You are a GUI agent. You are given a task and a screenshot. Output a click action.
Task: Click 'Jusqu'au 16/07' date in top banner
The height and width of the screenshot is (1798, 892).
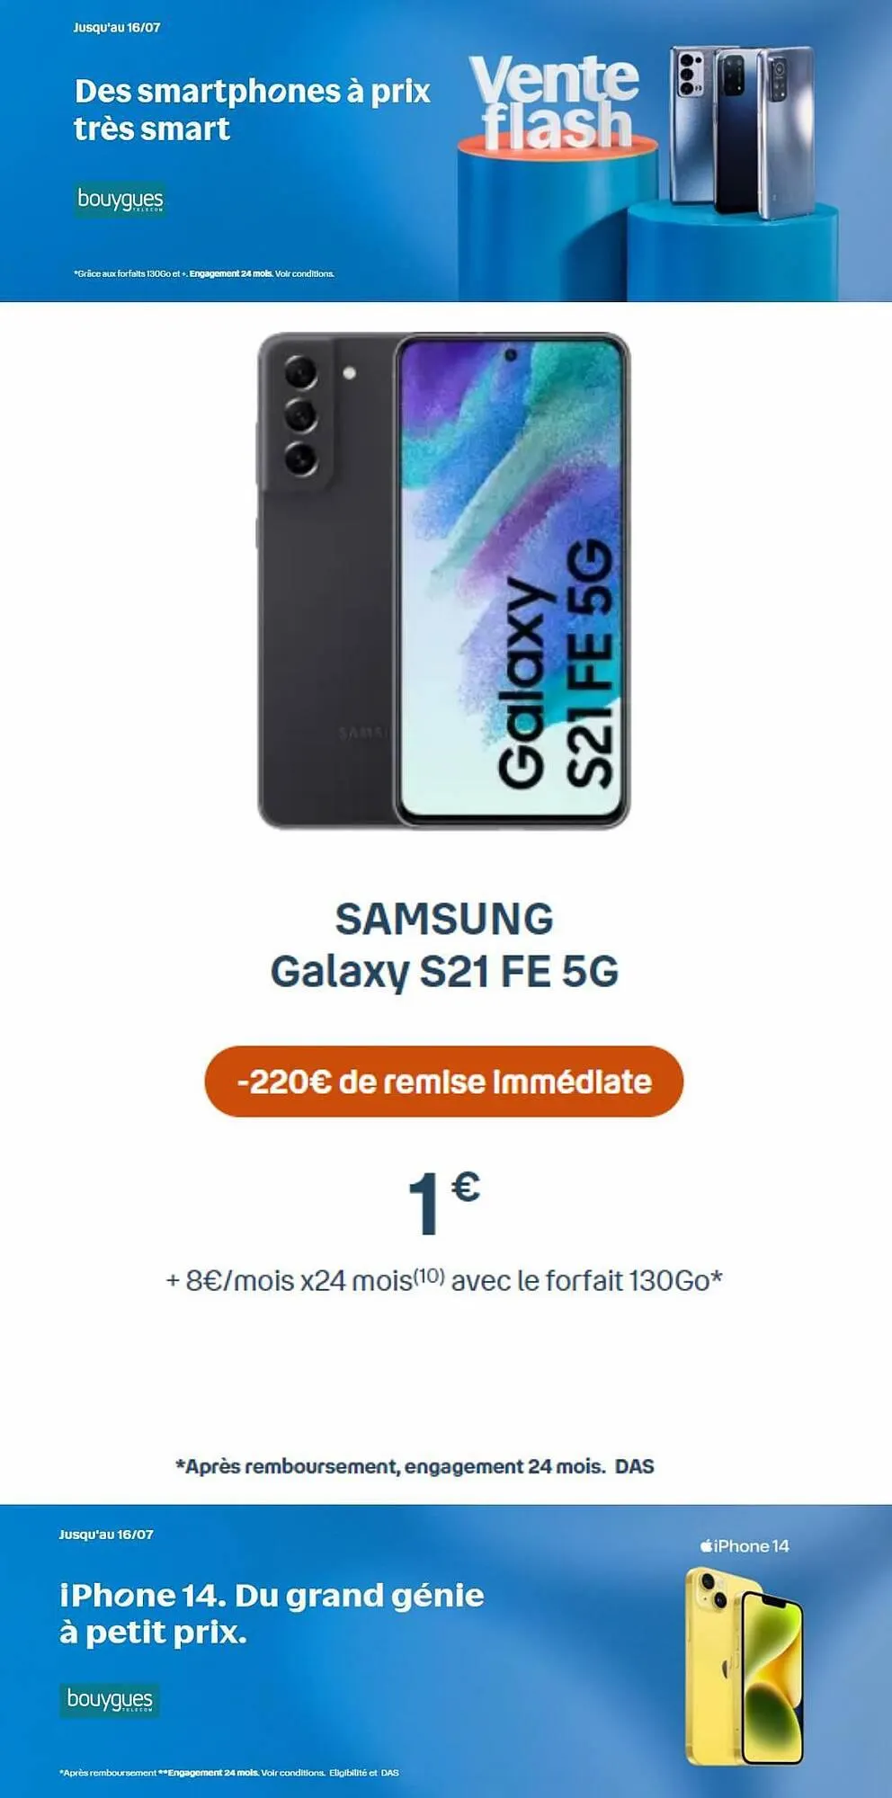pyautogui.click(x=117, y=28)
